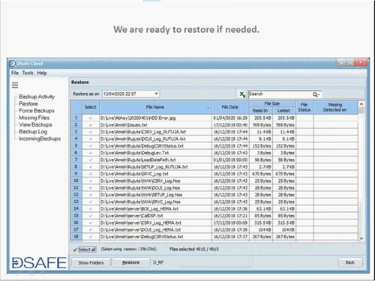Select row number 18 header

76,237
